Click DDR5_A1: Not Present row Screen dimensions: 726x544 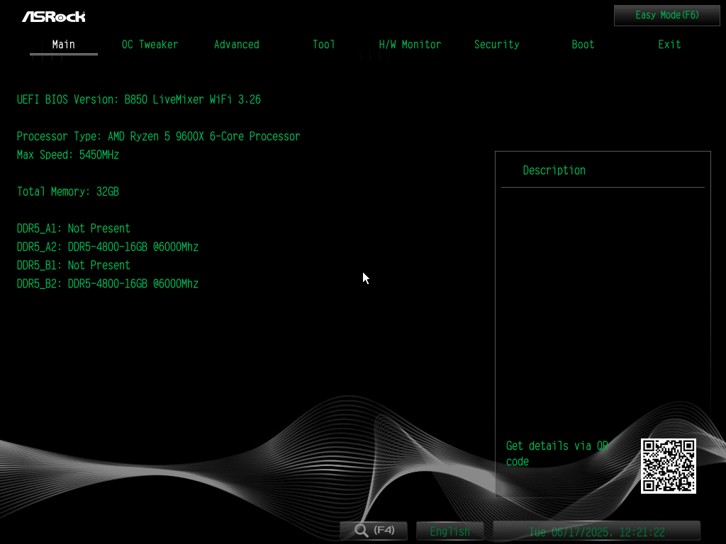pyautogui.click(x=74, y=229)
